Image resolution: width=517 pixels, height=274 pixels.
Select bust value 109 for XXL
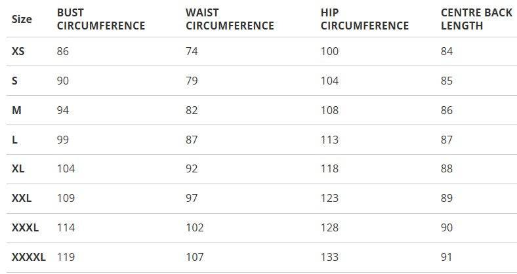(66, 198)
